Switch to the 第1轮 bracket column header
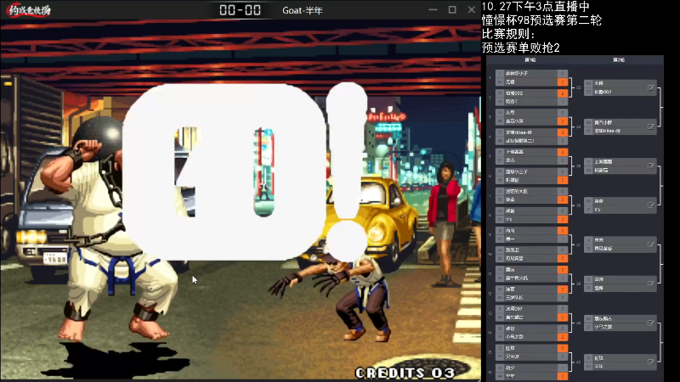The width and height of the screenshot is (680, 382). point(530,59)
